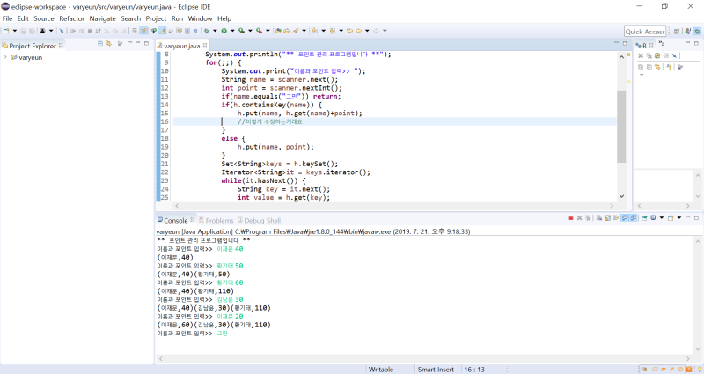Click the editor vertical scrollbar thumb

tap(621, 127)
